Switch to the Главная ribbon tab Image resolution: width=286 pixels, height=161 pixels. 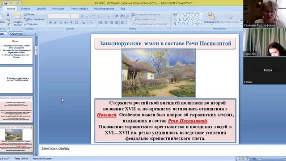click(10, 8)
